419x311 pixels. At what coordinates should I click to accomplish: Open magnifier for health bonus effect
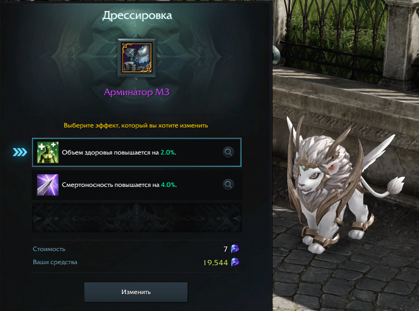click(228, 152)
